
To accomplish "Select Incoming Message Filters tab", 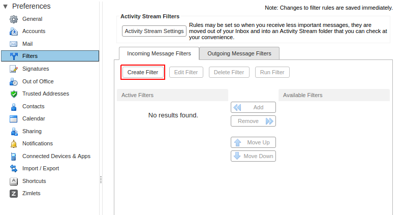I will point(159,53).
